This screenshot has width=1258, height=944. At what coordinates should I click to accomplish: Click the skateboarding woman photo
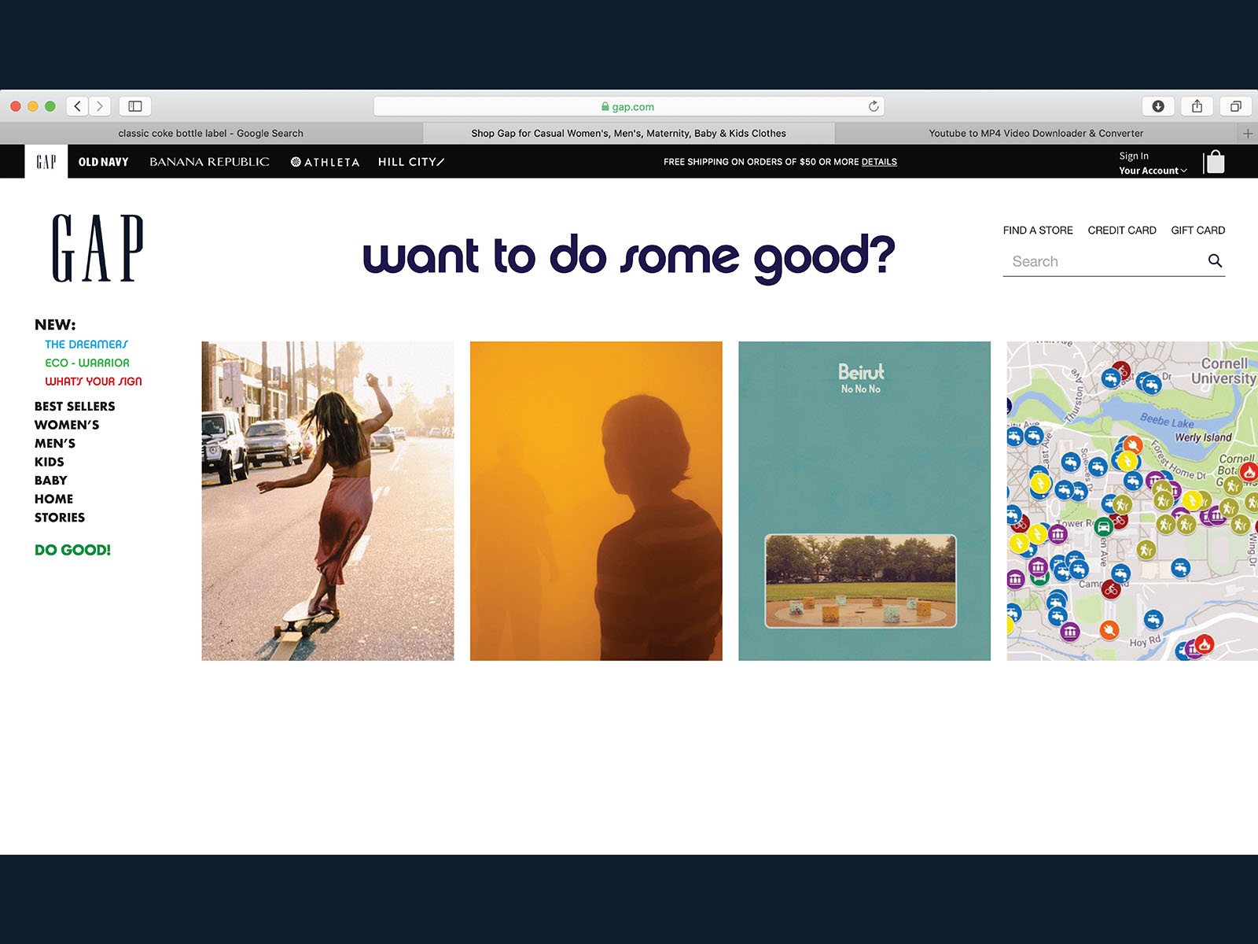[x=327, y=500]
